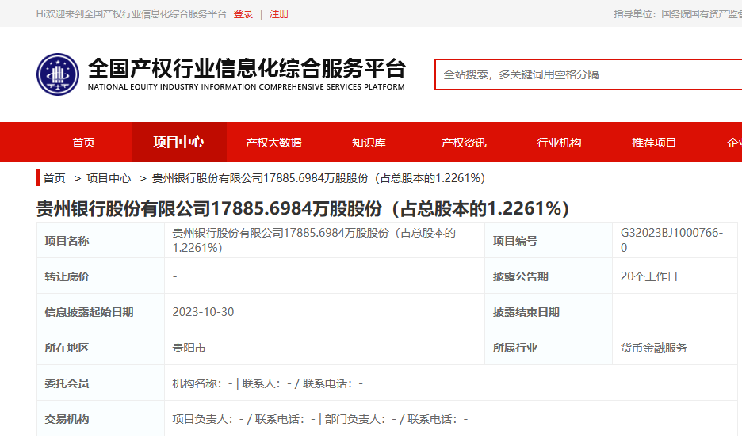Click the 所属行业 label cell
The width and height of the screenshot is (742, 438).
pyautogui.click(x=549, y=348)
